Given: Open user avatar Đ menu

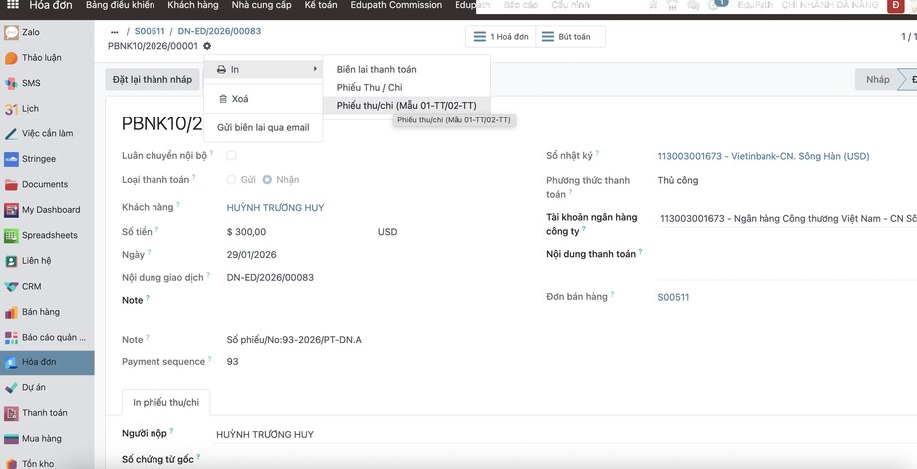Looking at the screenshot, I should pos(895,5).
